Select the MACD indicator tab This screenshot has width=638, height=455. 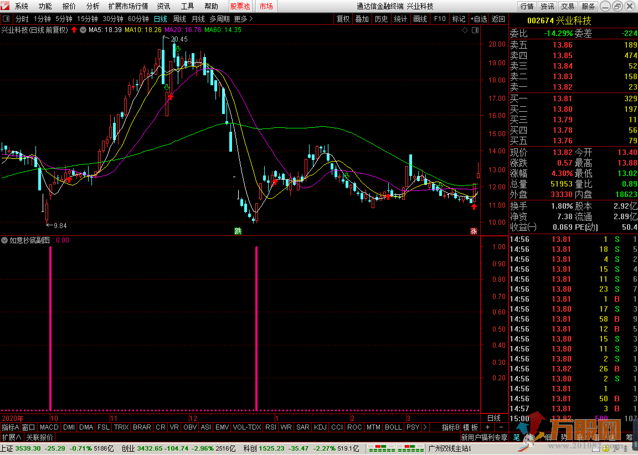[x=49, y=427]
